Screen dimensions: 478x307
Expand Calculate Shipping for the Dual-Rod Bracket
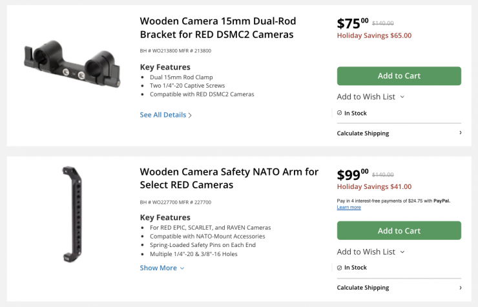pyautogui.click(x=363, y=133)
